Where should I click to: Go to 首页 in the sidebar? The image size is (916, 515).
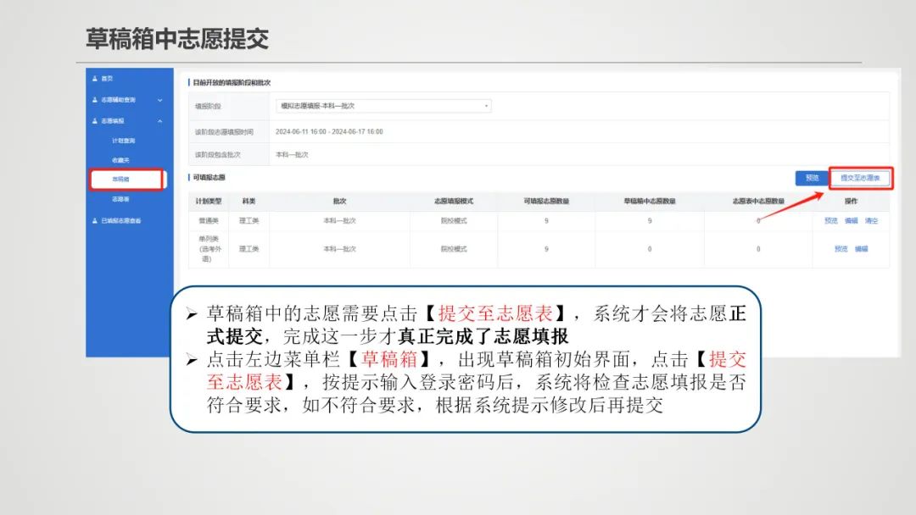pyautogui.click(x=106, y=78)
